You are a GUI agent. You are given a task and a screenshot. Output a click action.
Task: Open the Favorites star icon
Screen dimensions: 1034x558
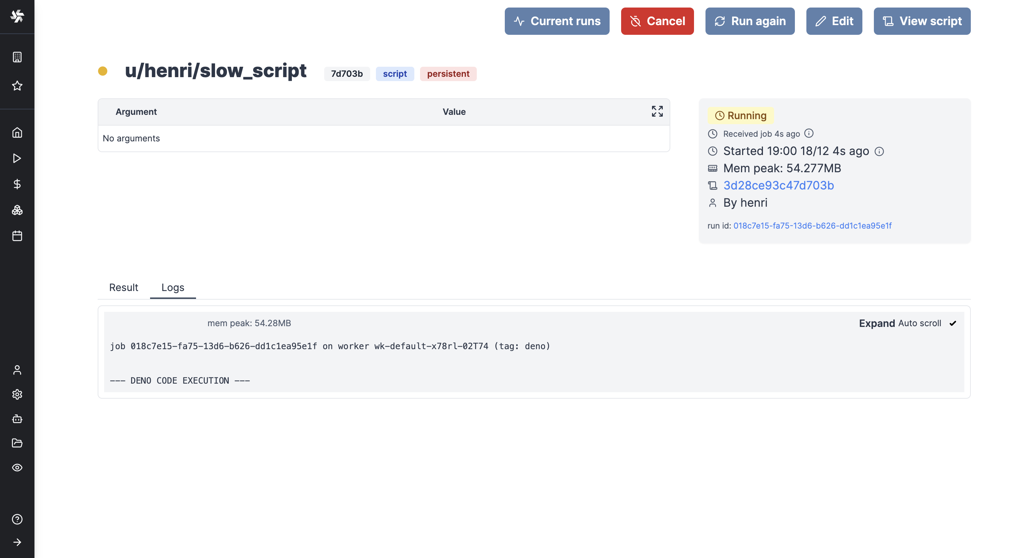tap(17, 85)
